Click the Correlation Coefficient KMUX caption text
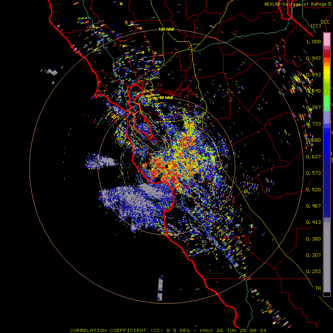 click(168, 330)
